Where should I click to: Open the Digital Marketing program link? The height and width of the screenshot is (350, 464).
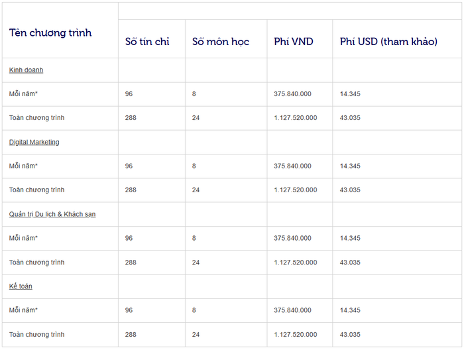[x=34, y=142]
